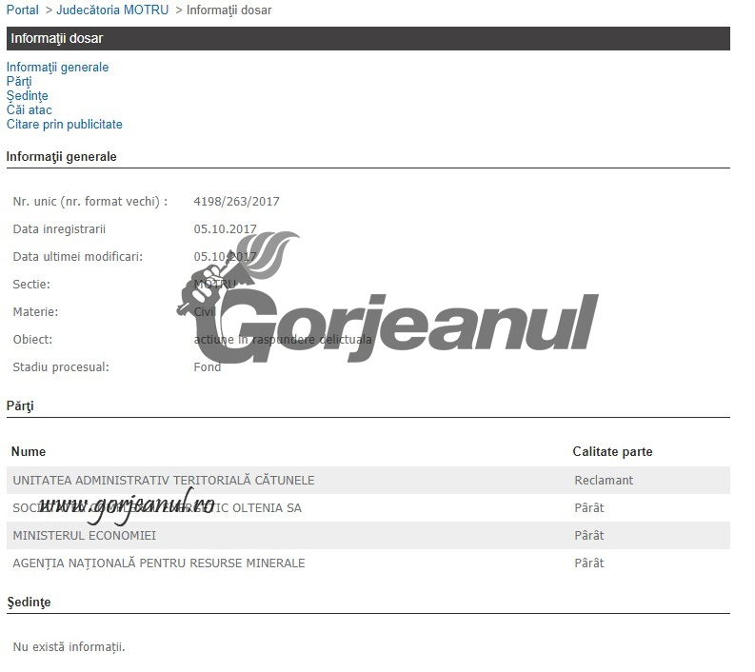Click the Nu există informații message
Viewport: 755px width, 672px height.
pyautogui.click(x=69, y=648)
